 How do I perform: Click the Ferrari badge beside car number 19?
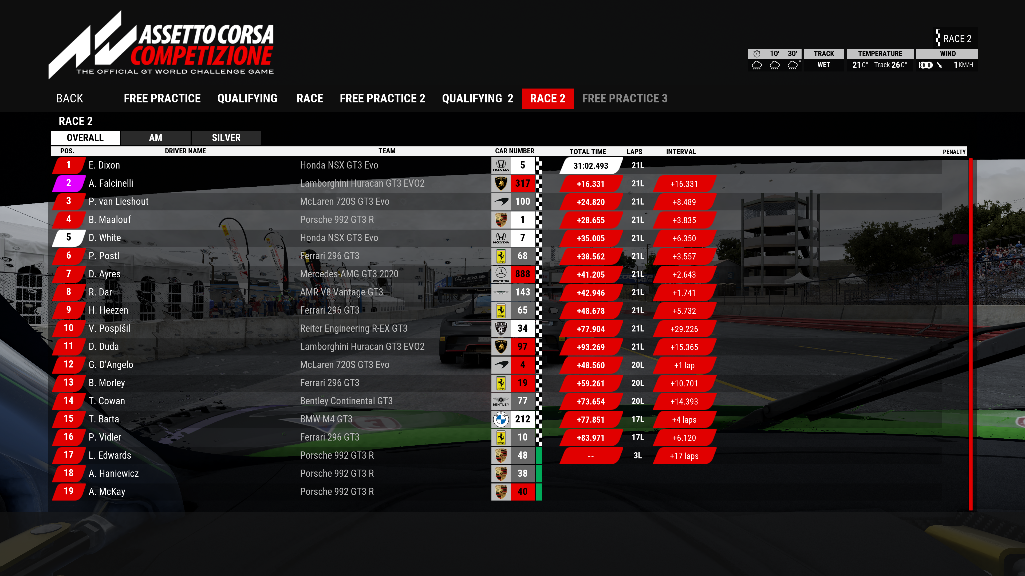[x=500, y=383]
